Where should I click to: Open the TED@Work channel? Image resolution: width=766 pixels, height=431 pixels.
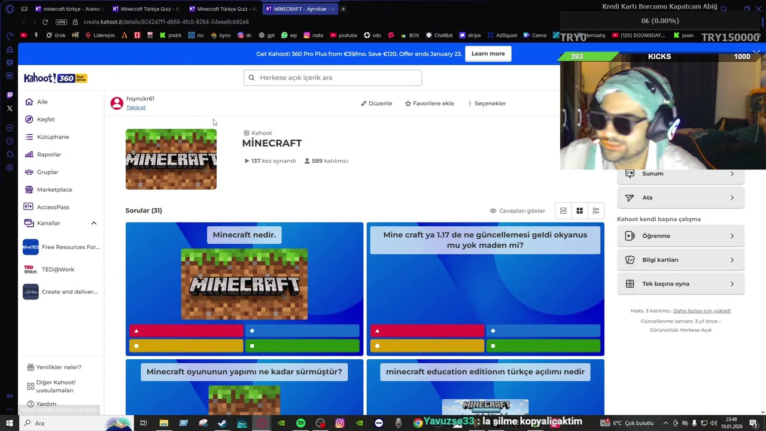(48, 269)
